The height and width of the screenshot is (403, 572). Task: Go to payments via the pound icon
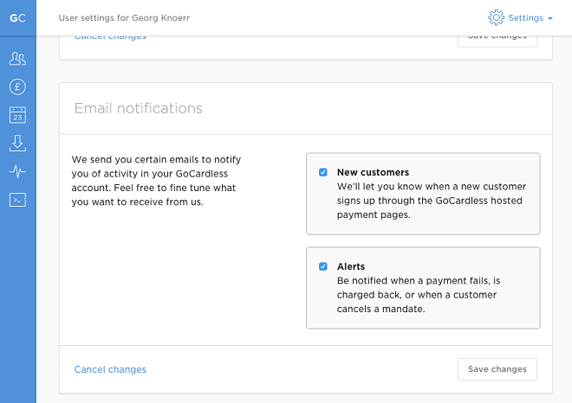point(17,86)
